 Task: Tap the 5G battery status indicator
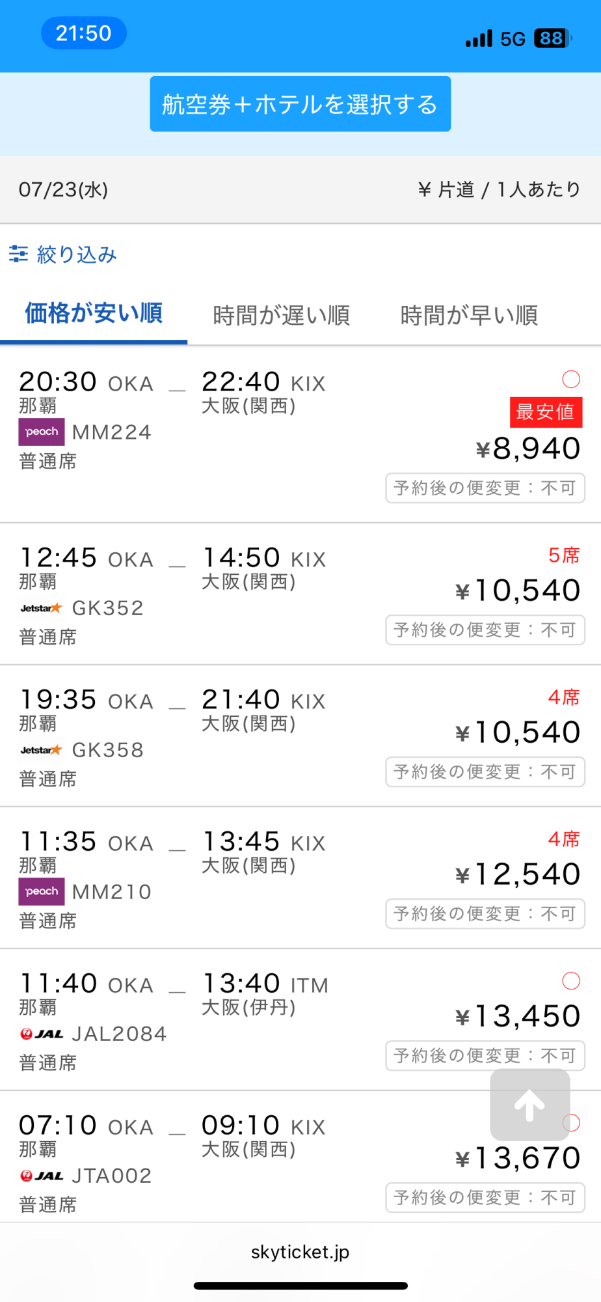coord(552,38)
